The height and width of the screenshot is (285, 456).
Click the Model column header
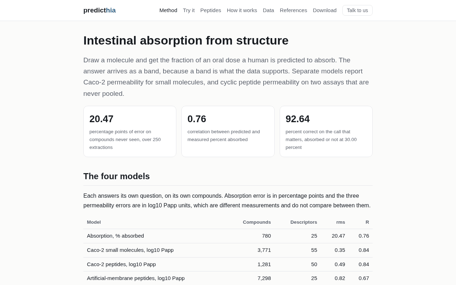[94, 222]
